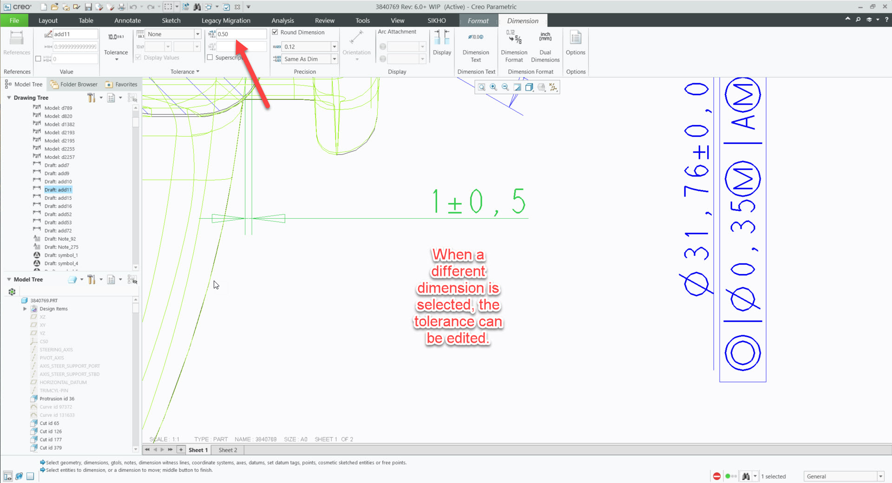
Task: Enable the Superscript checkbox
Action: tap(210, 57)
